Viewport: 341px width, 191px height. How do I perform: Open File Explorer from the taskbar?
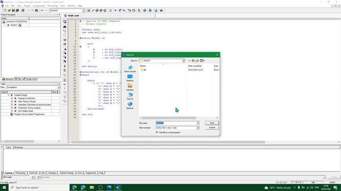pyautogui.click(x=92, y=187)
